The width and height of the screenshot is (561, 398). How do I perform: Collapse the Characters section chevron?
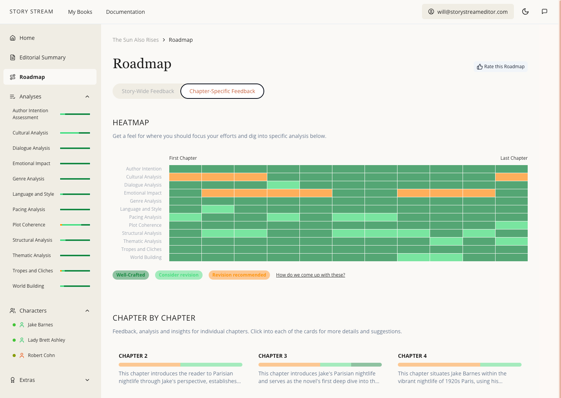click(87, 311)
